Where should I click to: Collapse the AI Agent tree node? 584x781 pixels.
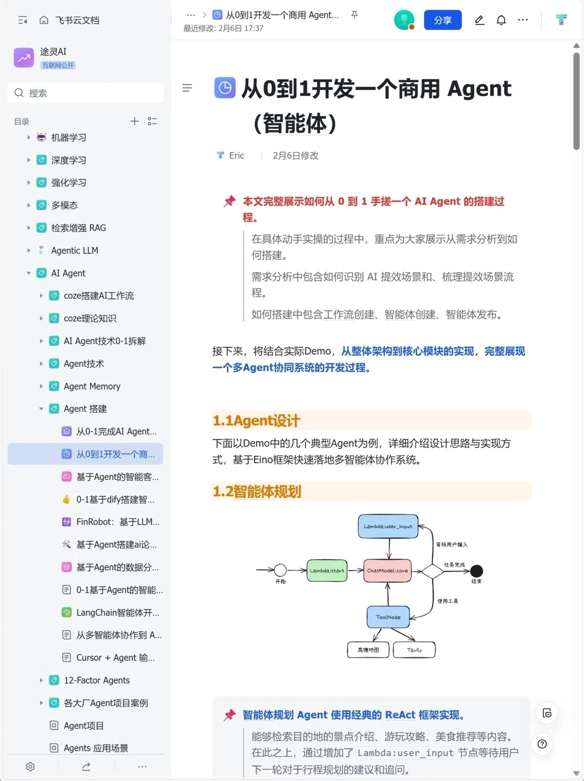pos(29,273)
